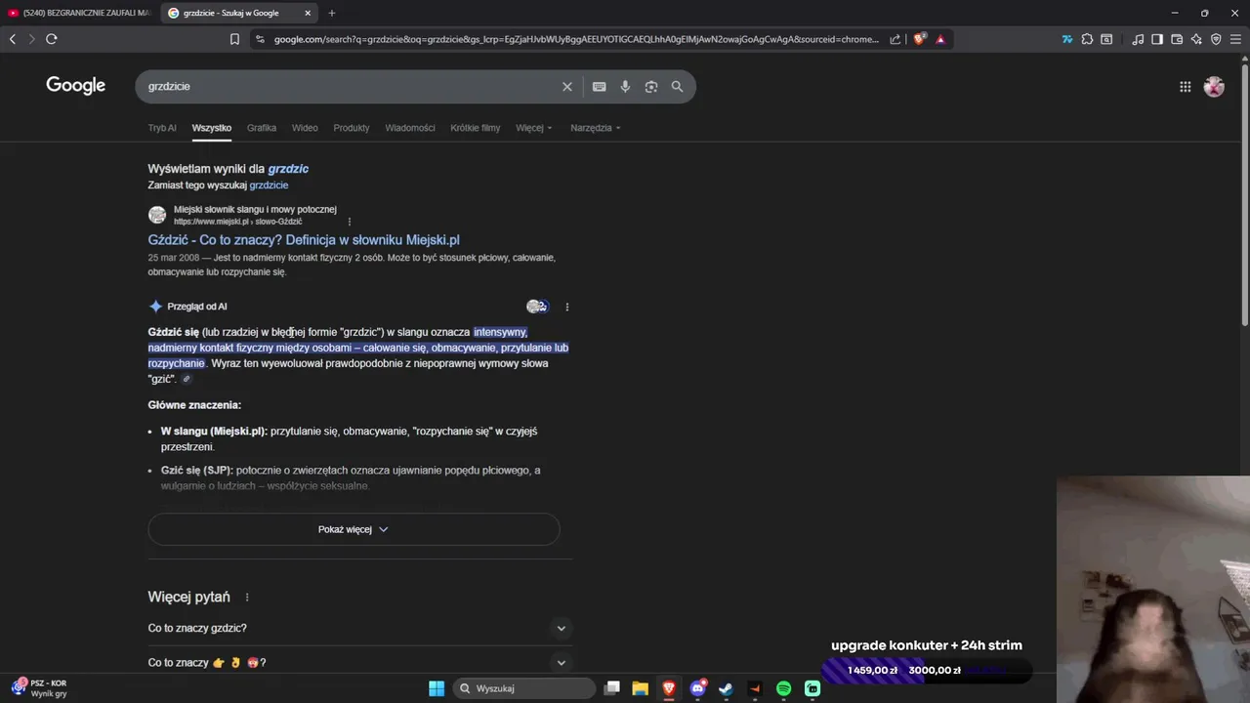The height and width of the screenshot is (703, 1250).
Task: Close the "grzdzicie - Szukaj w Google" tab
Action: click(308, 13)
